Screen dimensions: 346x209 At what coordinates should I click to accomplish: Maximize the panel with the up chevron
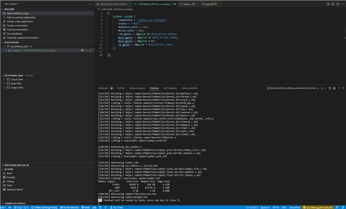click(339, 88)
